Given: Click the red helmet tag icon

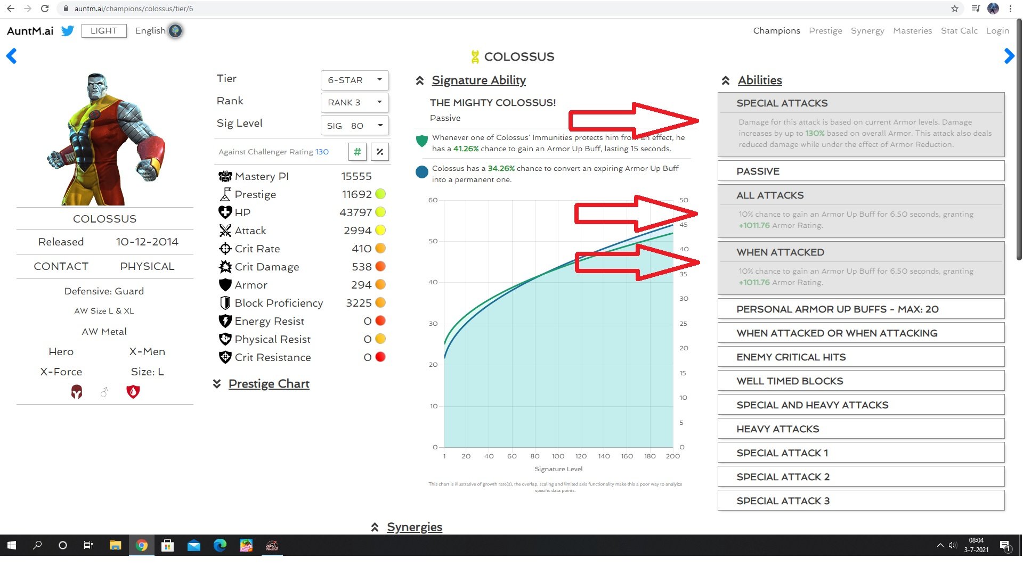Looking at the screenshot, I should (x=77, y=392).
